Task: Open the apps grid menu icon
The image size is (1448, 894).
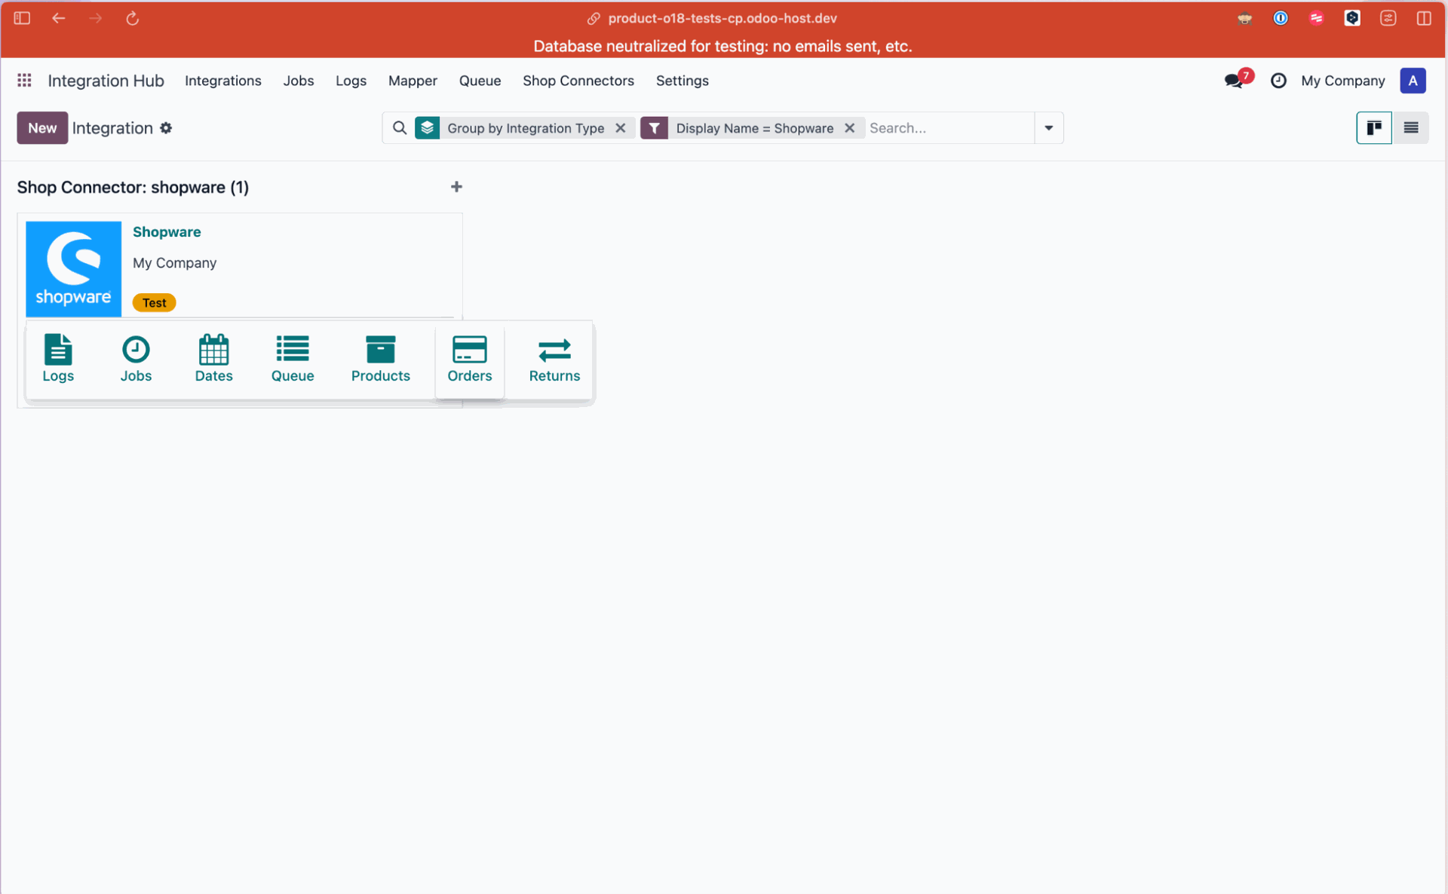Action: click(x=24, y=80)
